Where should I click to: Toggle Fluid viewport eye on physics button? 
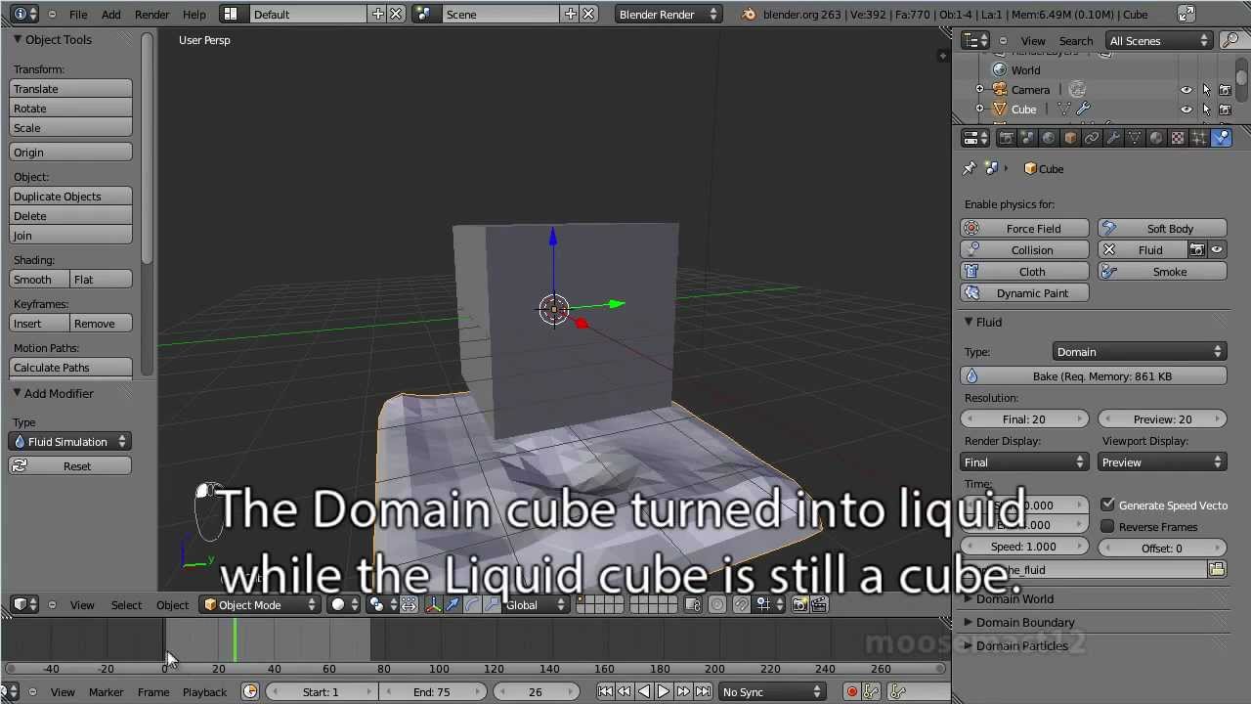point(1217,250)
